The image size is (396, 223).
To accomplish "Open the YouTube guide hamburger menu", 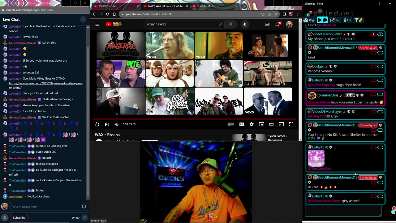I will [x=97, y=24].
